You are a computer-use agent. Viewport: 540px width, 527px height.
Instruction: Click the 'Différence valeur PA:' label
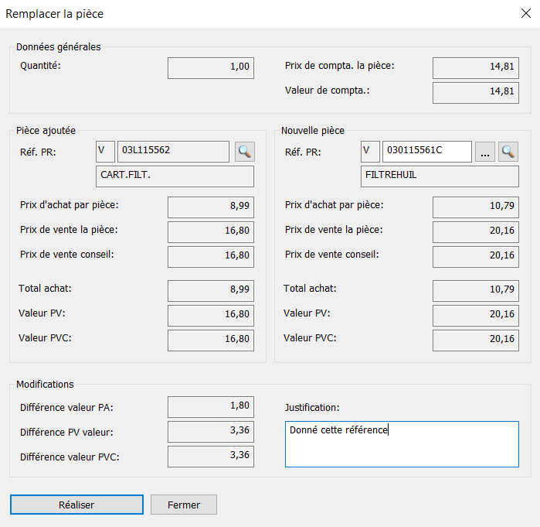tap(66, 407)
